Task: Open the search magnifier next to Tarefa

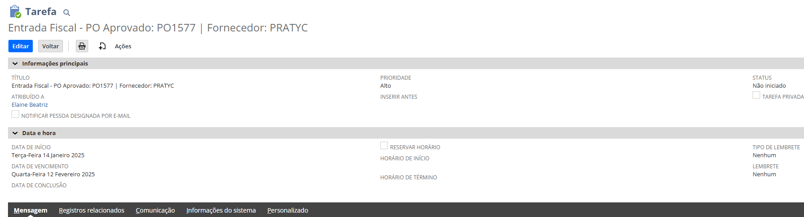Action: (66, 12)
